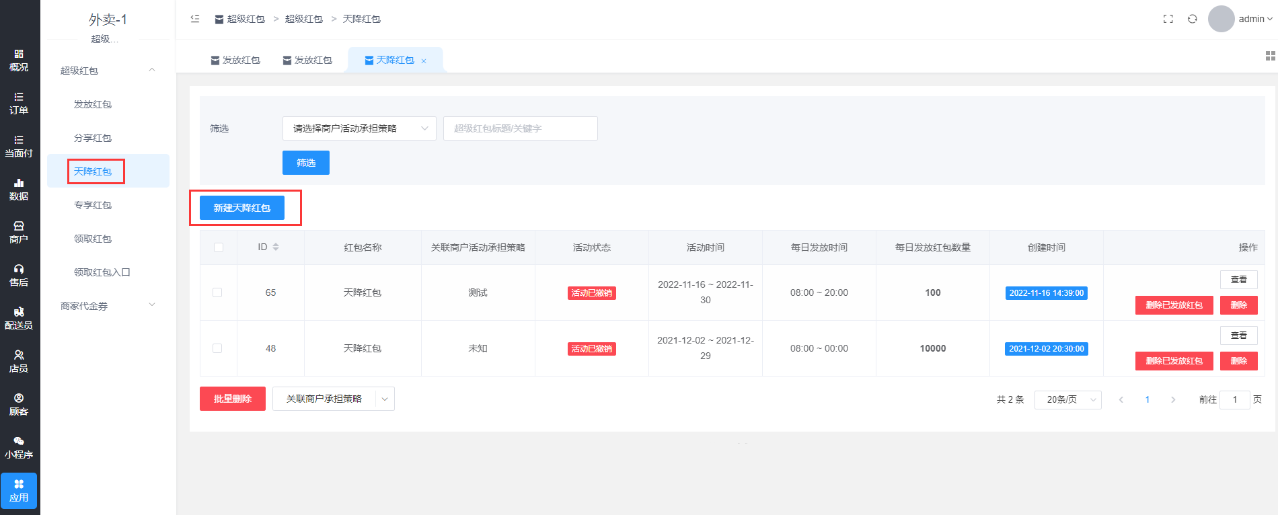Open the 应用 apps sidebar icon
The width and height of the screenshot is (1278, 515).
pos(19,491)
